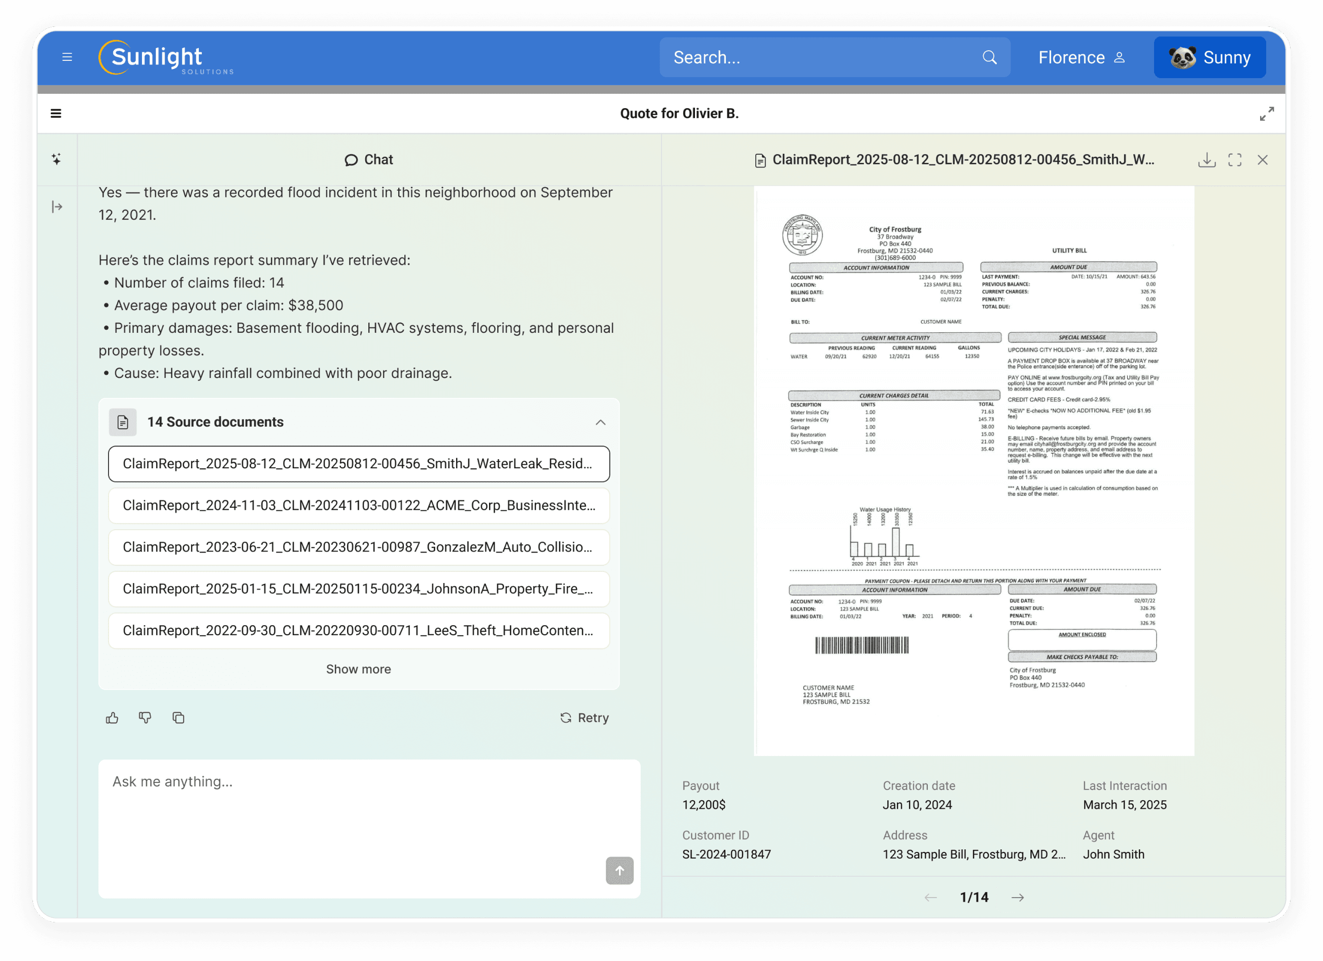Send the chat message arrow button

(619, 870)
